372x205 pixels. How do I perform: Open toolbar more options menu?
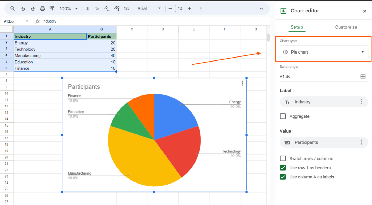pyautogui.click(x=201, y=9)
